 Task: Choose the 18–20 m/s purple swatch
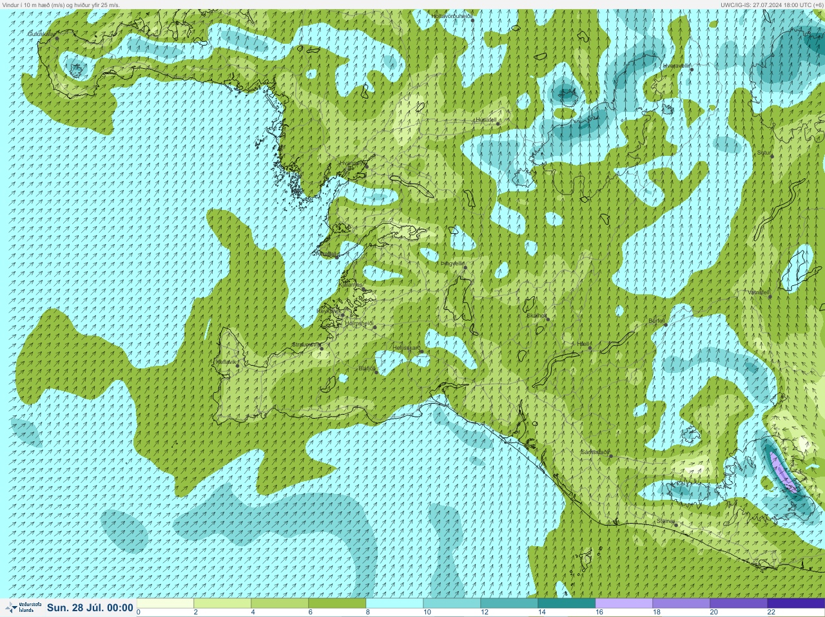tap(681, 603)
